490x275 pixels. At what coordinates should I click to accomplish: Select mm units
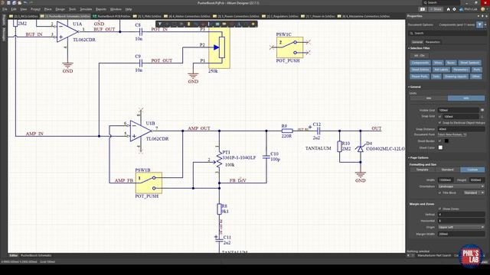[429, 99]
